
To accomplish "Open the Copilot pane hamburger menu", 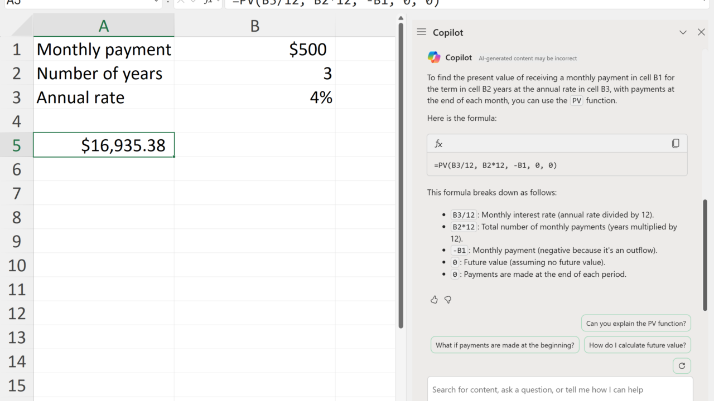I will coord(421,32).
